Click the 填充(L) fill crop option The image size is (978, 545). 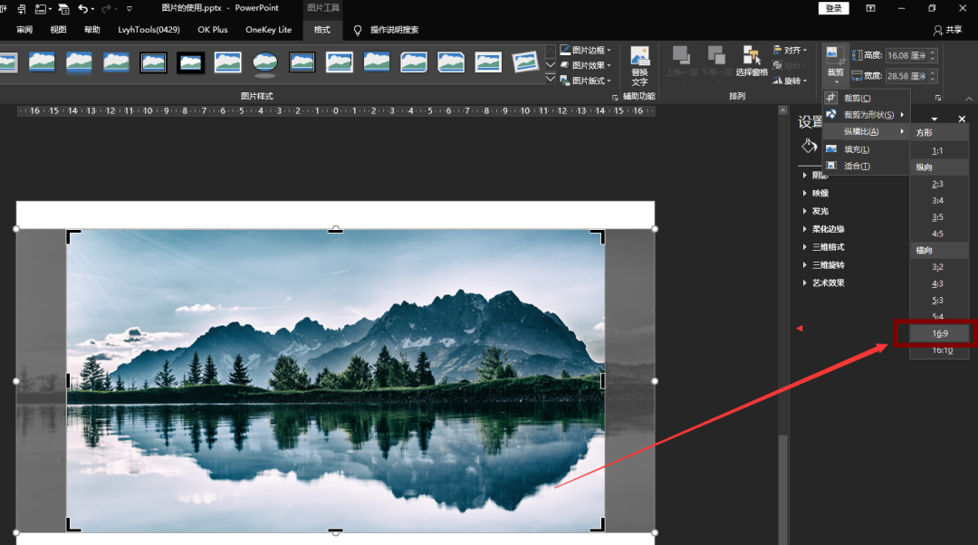(x=856, y=149)
